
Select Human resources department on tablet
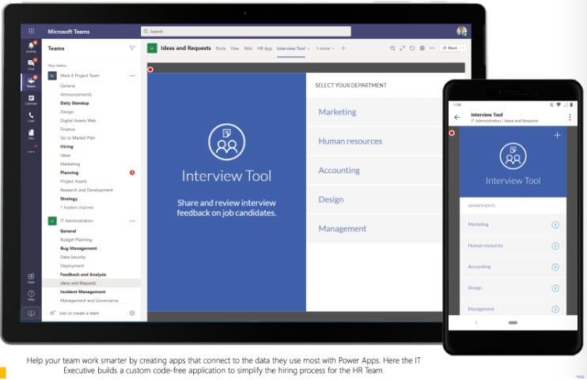click(x=374, y=141)
